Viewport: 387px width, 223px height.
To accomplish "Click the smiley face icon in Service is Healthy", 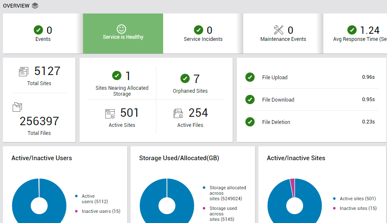I will (x=121, y=29).
